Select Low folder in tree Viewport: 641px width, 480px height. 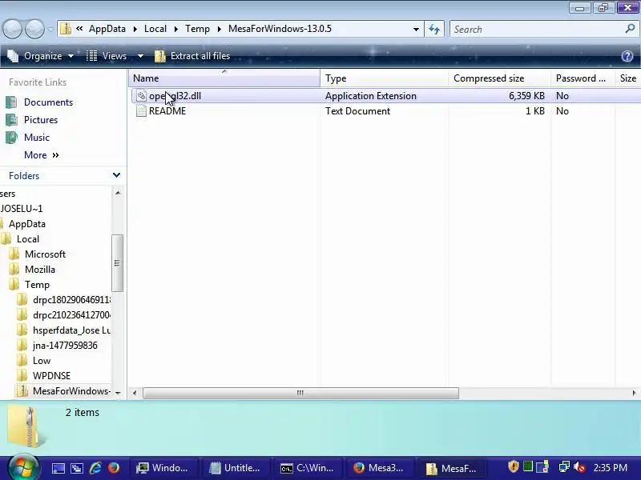42,361
